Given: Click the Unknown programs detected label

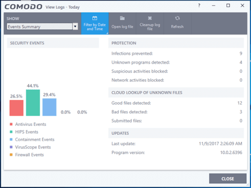Looking at the screenshot, I should tap(140, 62).
